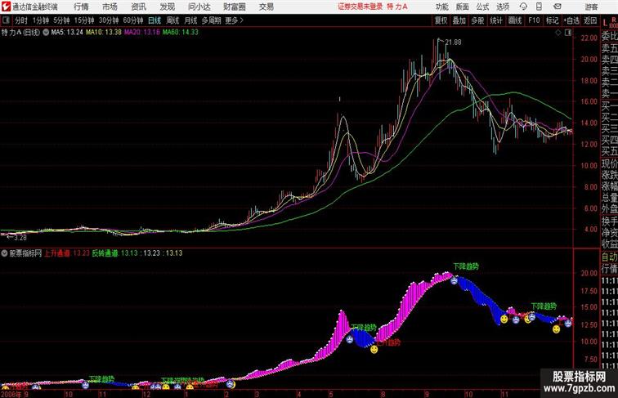Click the MA20: 13.16 value label
Image resolution: width=618 pixels, height=398 pixels.
click(142, 33)
